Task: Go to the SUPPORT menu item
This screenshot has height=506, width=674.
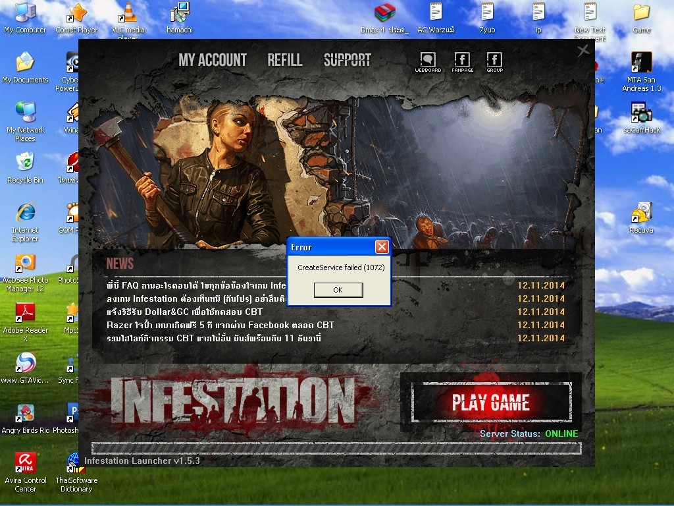Action: pyautogui.click(x=347, y=60)
